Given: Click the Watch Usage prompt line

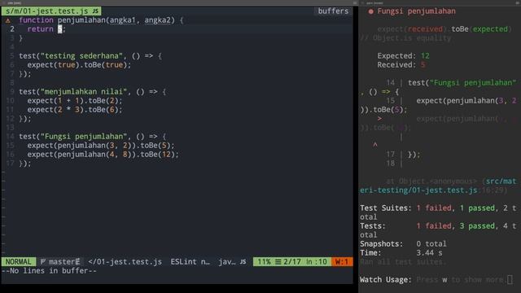Looking at the screenshot, I should (436, 280).
